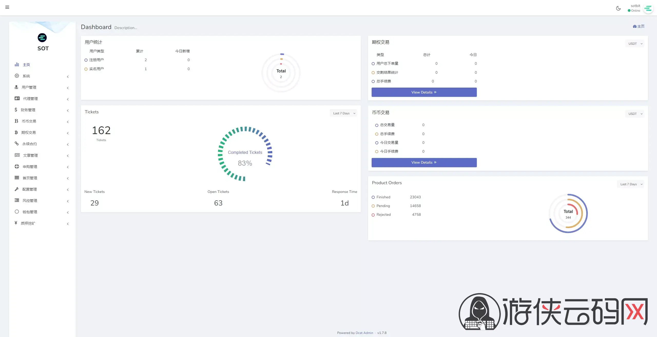Open the Tickets Last 7 Days dropdown
The width and height of the screenshot is (657, 337).
pyautogui.click(x=344, y=113)
